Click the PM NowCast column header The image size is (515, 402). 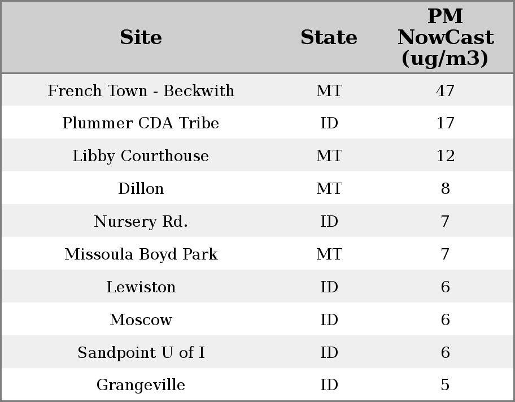pyautogui.click(x=445, y=38)
